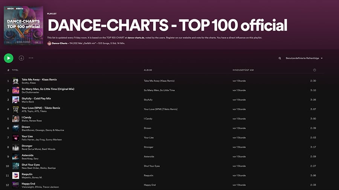Image resolution: width=339 pixels, height=190 pixels.
Task: Select track title So Many Men, So Little Time
Action: (x=48, y=89)
